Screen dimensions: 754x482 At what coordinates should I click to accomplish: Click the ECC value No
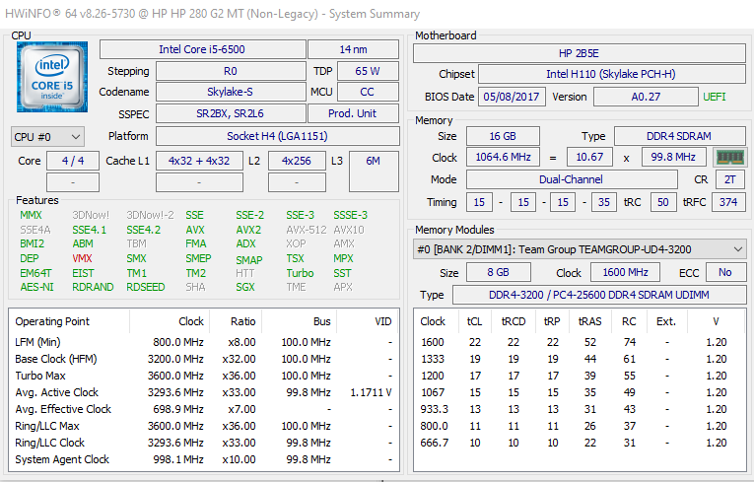(725, 272)
